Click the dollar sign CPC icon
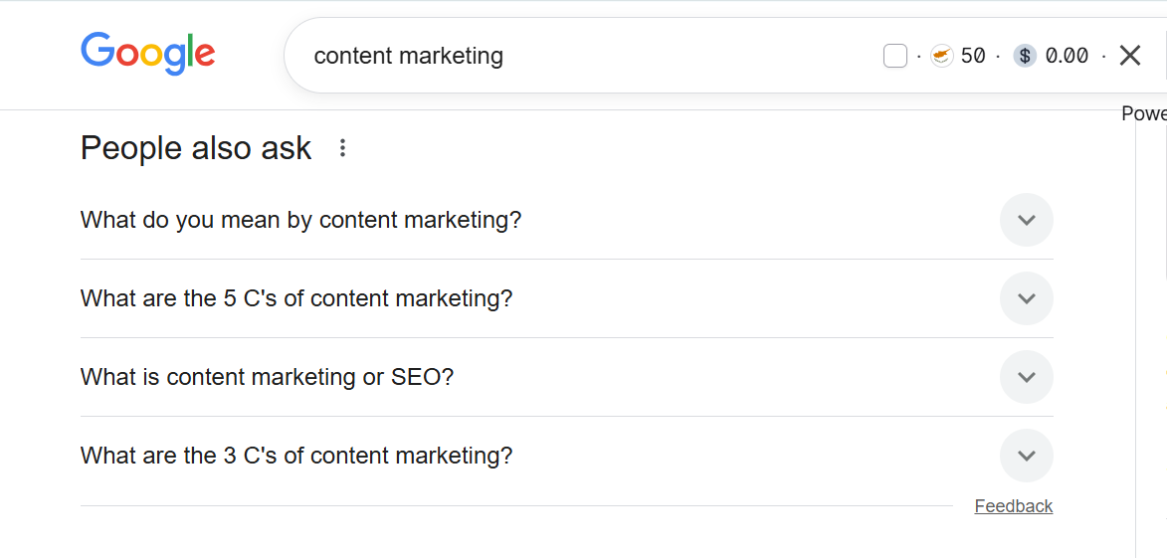 (1025, 56)
